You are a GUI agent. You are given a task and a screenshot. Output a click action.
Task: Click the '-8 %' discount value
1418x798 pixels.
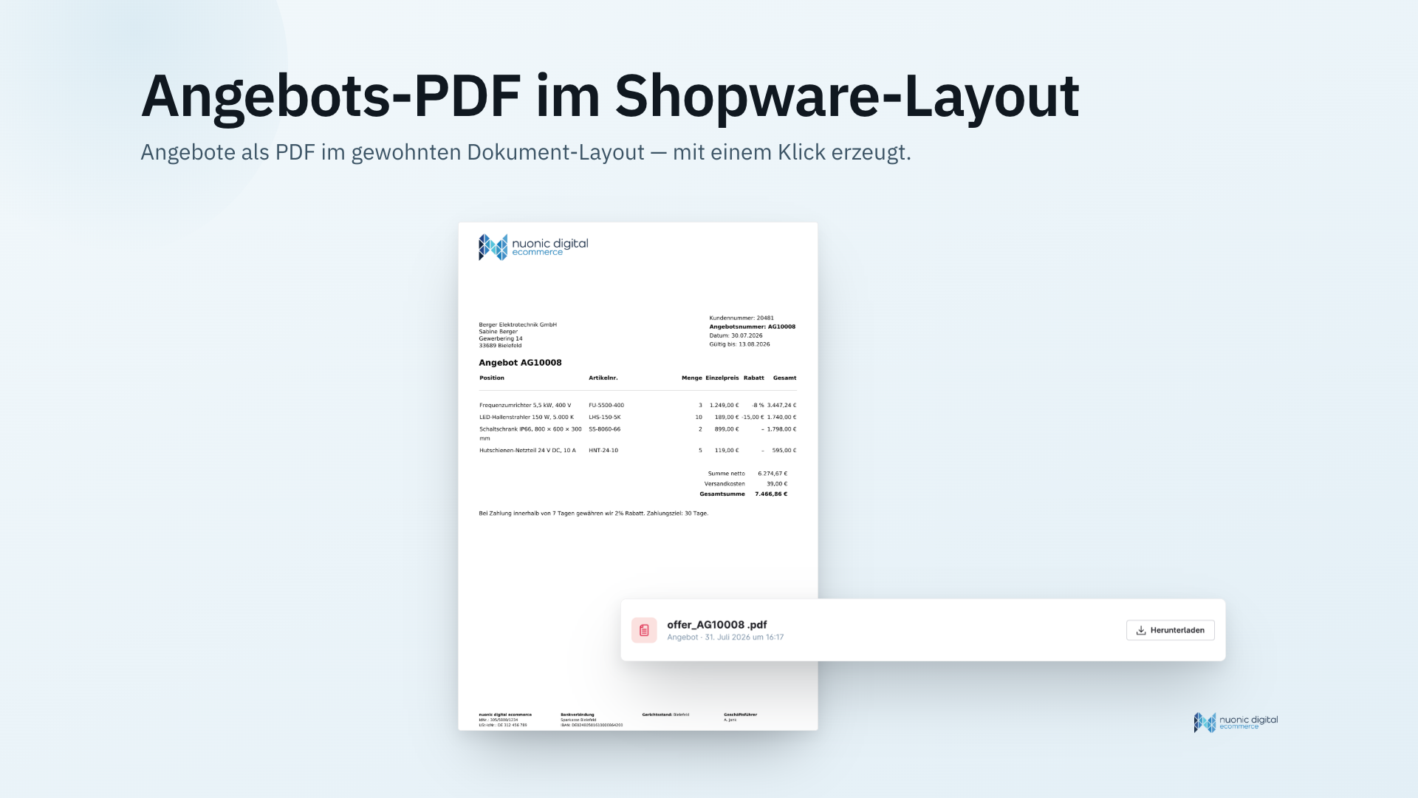(758, 406)
